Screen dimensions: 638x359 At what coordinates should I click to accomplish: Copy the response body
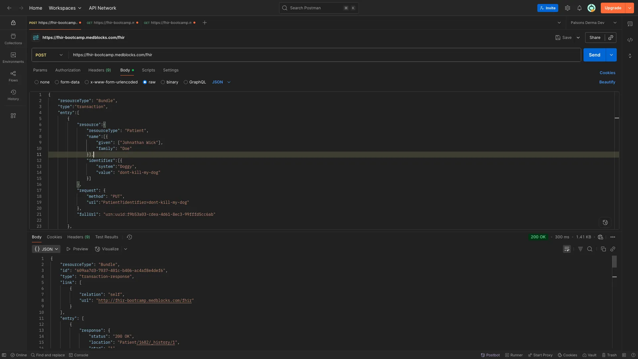[x=603, y=249]
